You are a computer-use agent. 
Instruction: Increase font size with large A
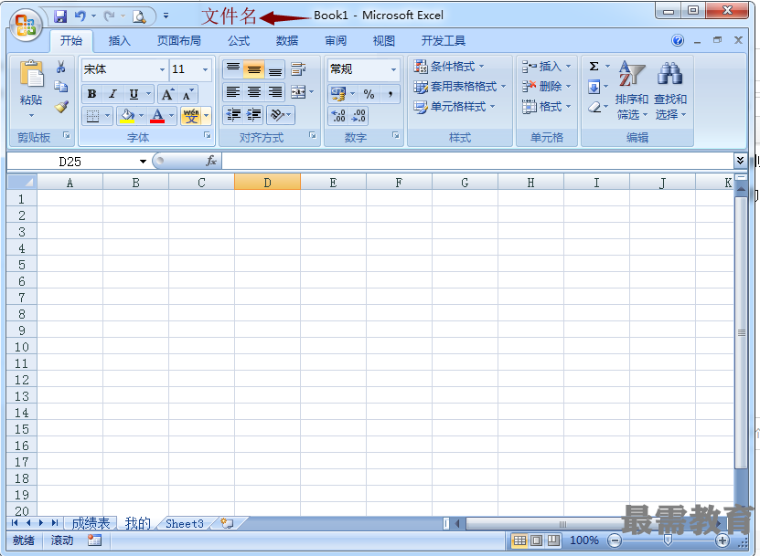pos(167,94)
